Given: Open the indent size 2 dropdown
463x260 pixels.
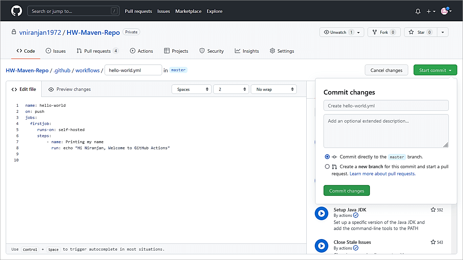Looking at the screenshot, I should pos(231,89).
